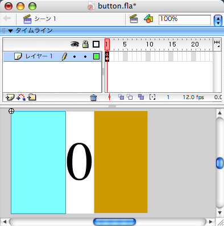
Task: Toggle visibility of all layers via the eye icon
Action: 75,44
